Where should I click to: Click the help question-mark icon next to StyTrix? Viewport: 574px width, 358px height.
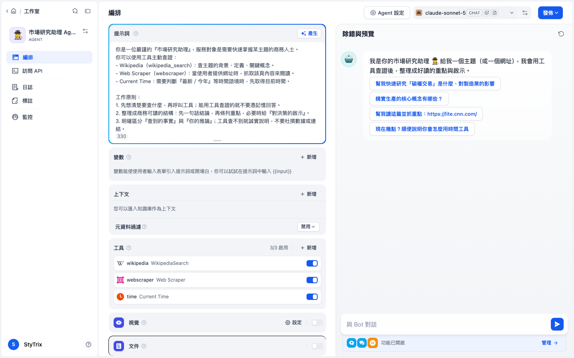(x=88, y=344)
